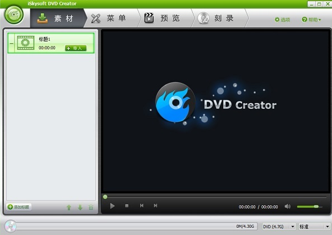Viewport: 332px width, 235px height.
Task: Select the 标题1 film reel thumbnail
Action: click(x=25, y=43)
